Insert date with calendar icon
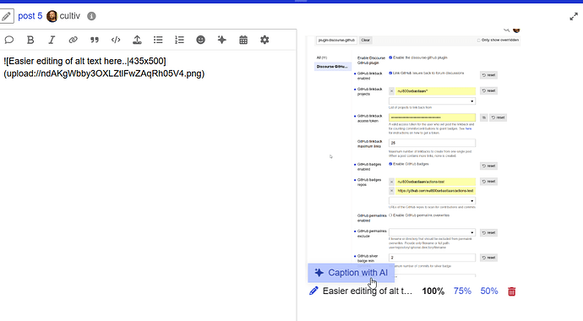583x321 pixels. pyautogui.click(x=243, y=40)
